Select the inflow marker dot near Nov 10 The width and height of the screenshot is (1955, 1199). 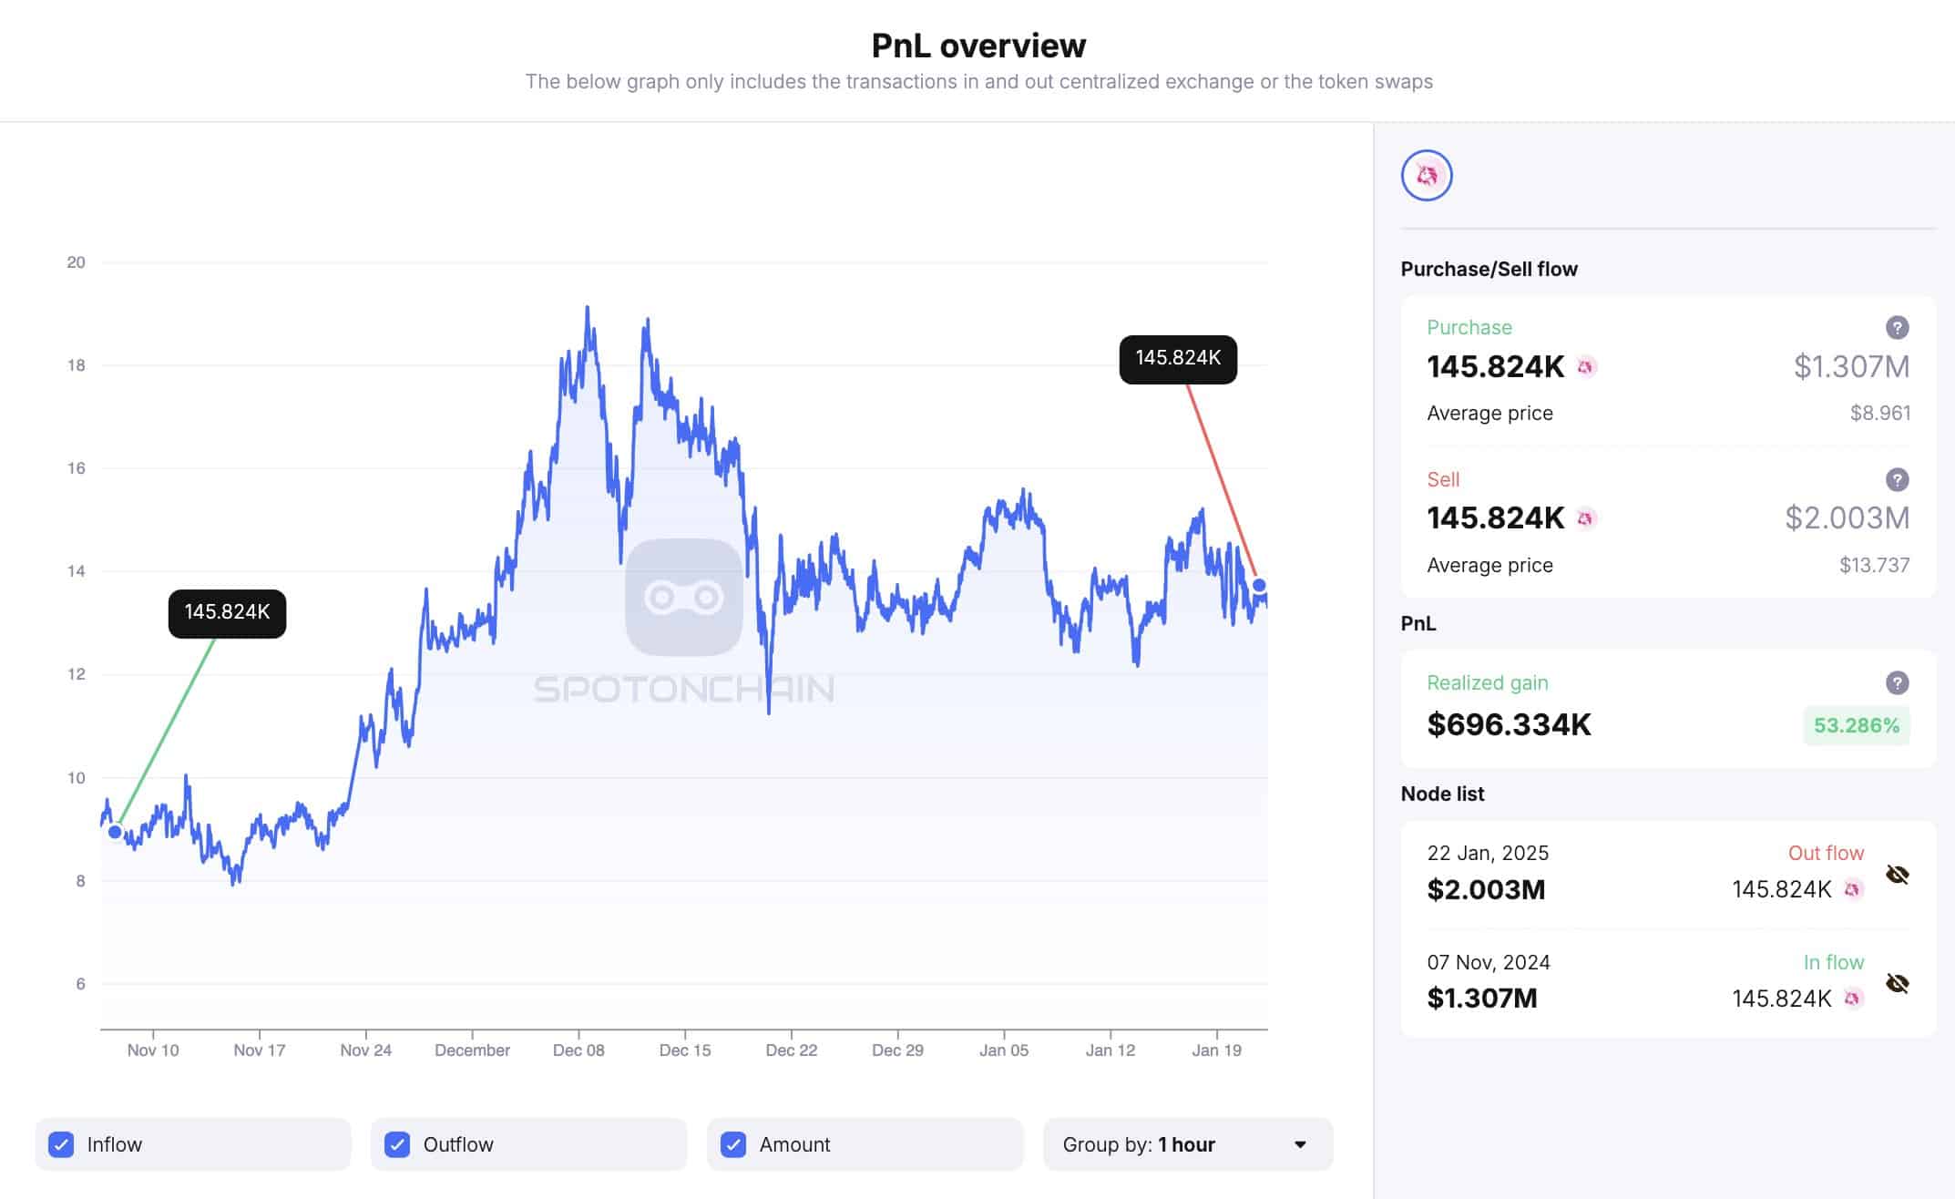[115, 832]
